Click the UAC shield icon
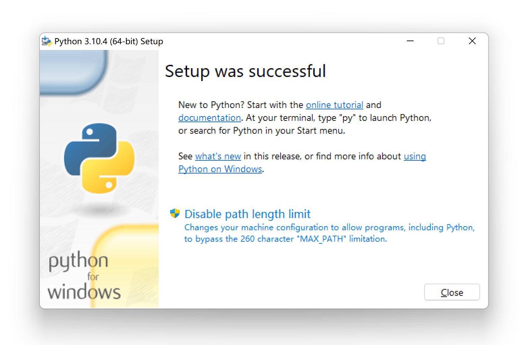Image resolution: width=526 pixels, height=345 pixels. tap(175, 213)
